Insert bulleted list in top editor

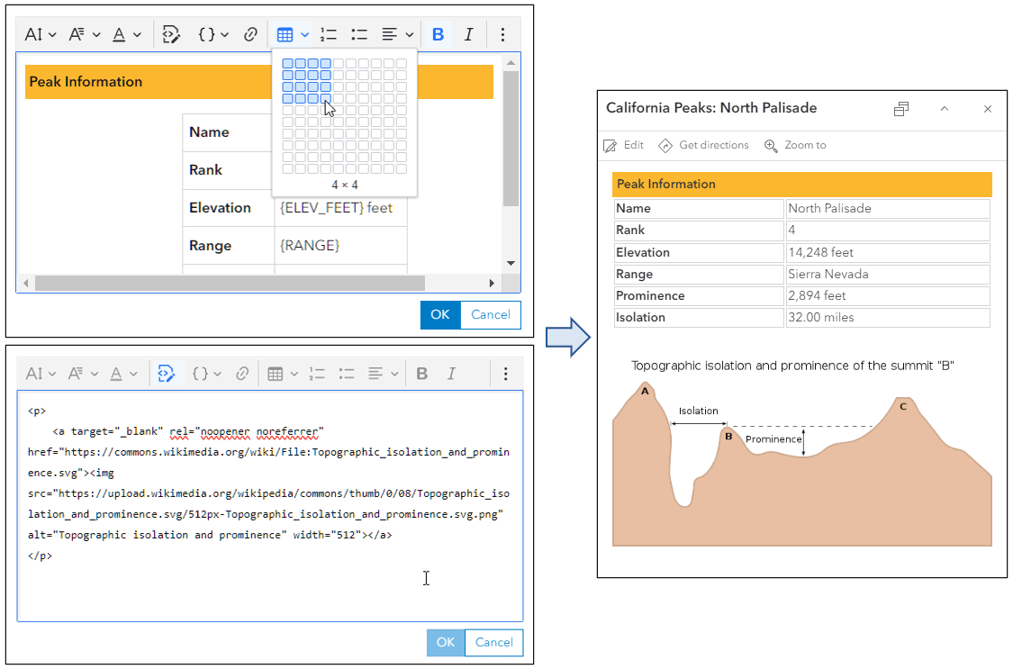click(x=359, y=34)
